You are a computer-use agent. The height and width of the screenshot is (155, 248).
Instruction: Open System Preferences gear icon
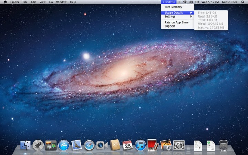179,145
